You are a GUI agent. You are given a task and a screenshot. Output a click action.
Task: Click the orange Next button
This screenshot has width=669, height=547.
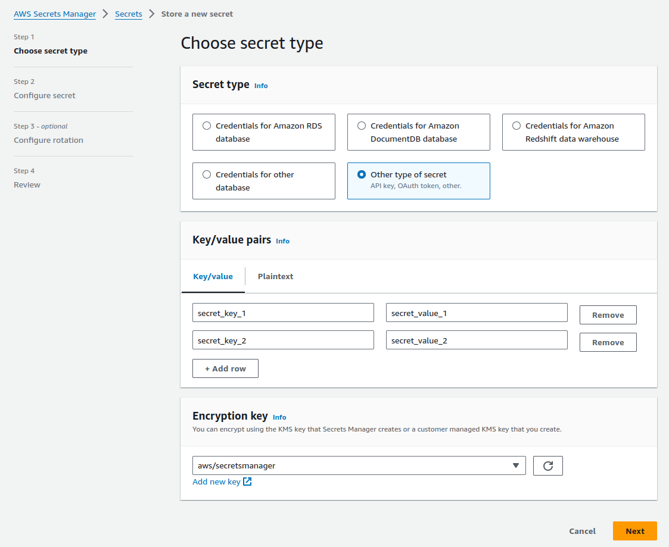[x=635, y=531]
